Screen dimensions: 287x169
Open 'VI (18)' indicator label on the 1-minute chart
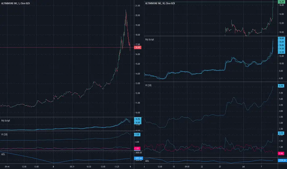(x=4, y=135)
